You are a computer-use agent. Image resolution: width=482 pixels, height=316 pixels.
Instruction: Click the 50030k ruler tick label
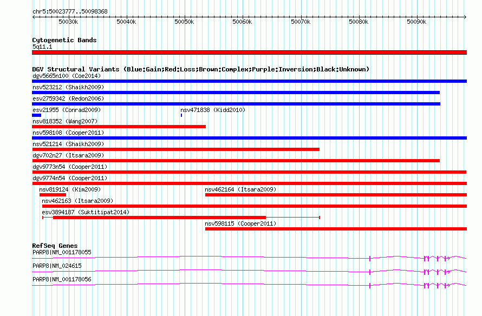tap(68, 22)
